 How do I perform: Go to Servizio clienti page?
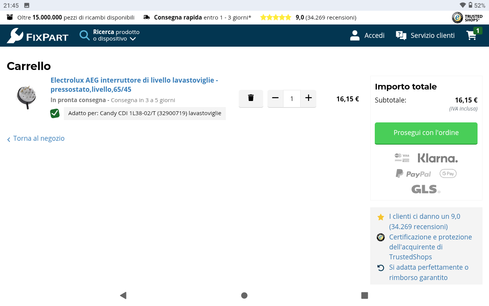coord(432,36)
